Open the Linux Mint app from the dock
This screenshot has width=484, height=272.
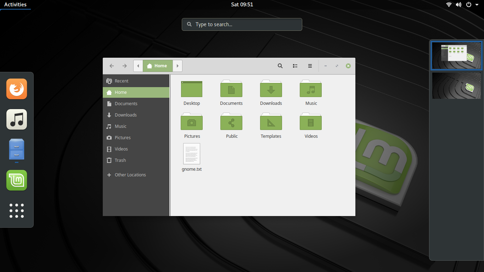coord(16,180)
